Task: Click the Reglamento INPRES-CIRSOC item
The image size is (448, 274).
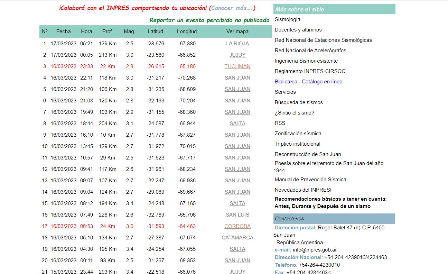Action: click(x=310, y=71)
